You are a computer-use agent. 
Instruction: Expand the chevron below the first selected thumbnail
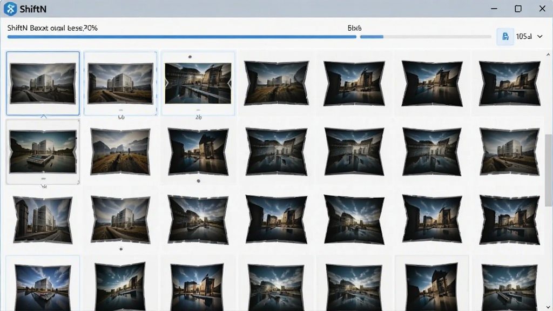[x=43, y=116]
